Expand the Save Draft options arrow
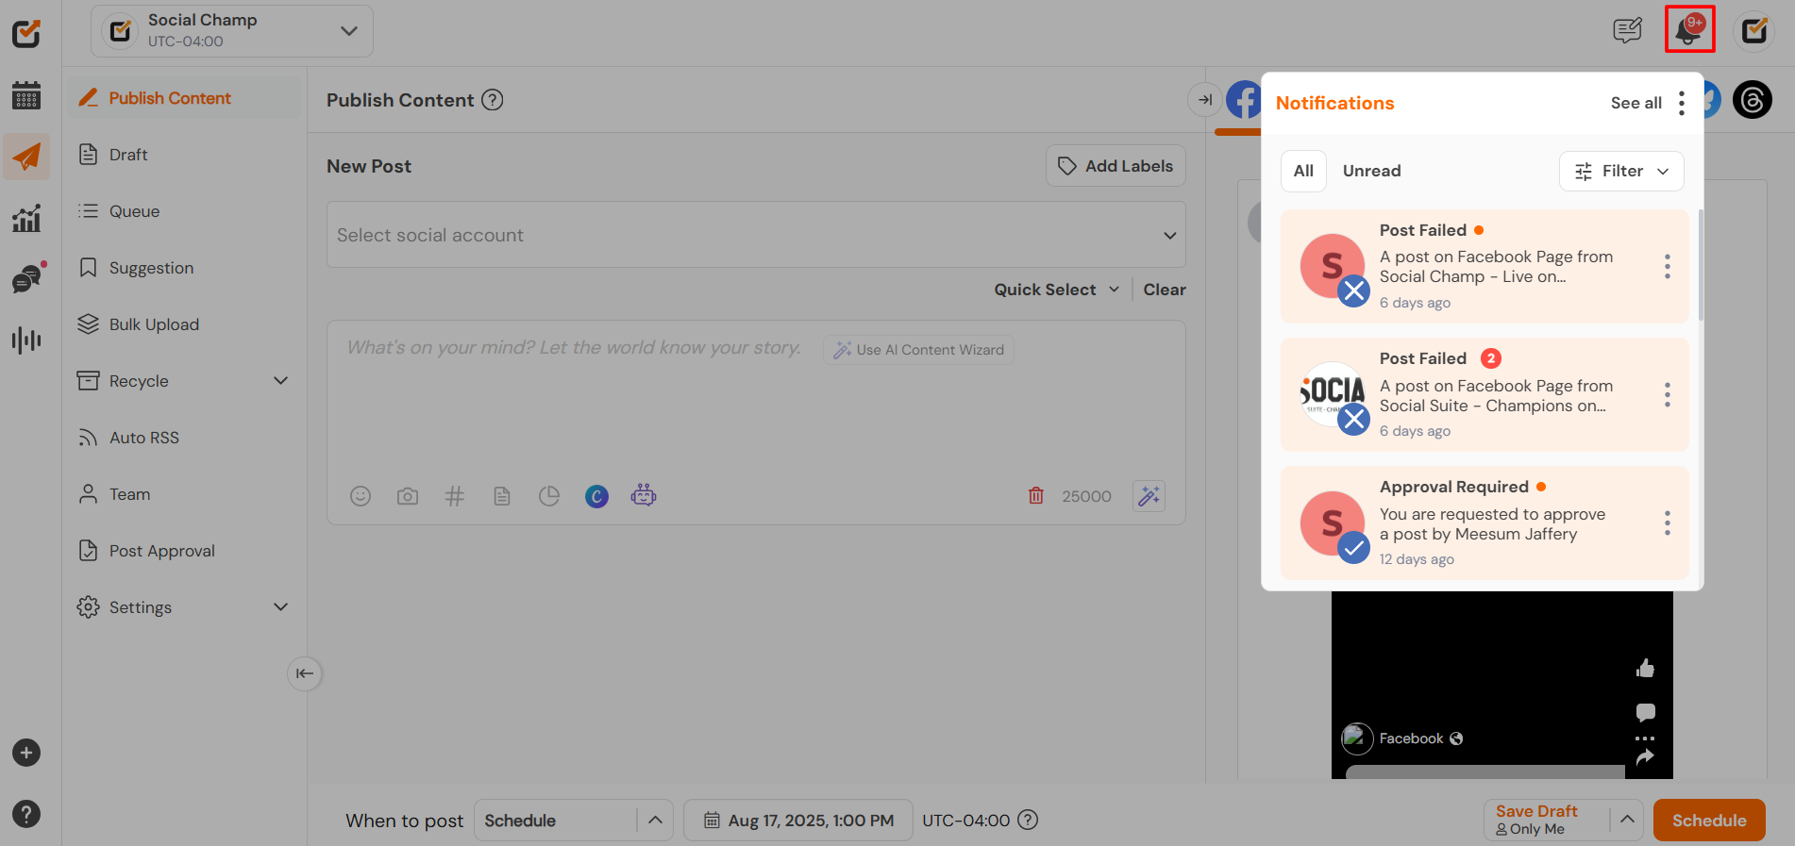 tap(1627, 820)
